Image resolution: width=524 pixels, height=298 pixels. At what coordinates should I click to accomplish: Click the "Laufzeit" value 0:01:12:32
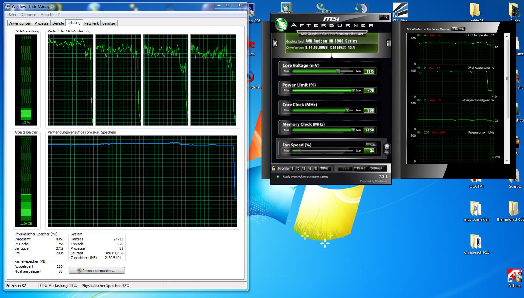[114, 253]
